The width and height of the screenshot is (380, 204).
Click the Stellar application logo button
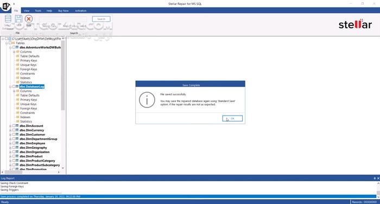point(6,6)
